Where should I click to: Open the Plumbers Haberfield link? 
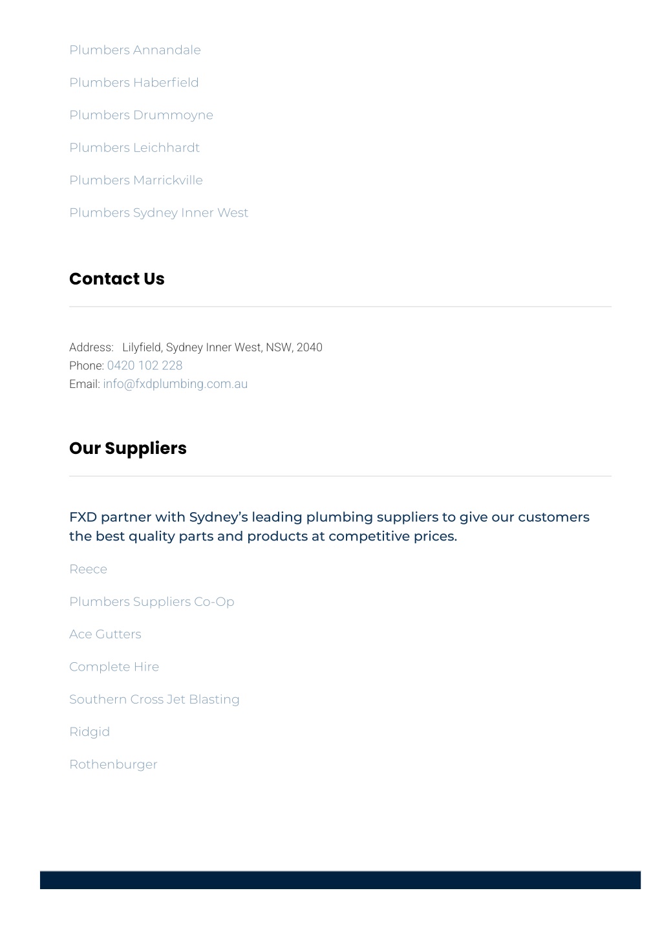point(134,83)
